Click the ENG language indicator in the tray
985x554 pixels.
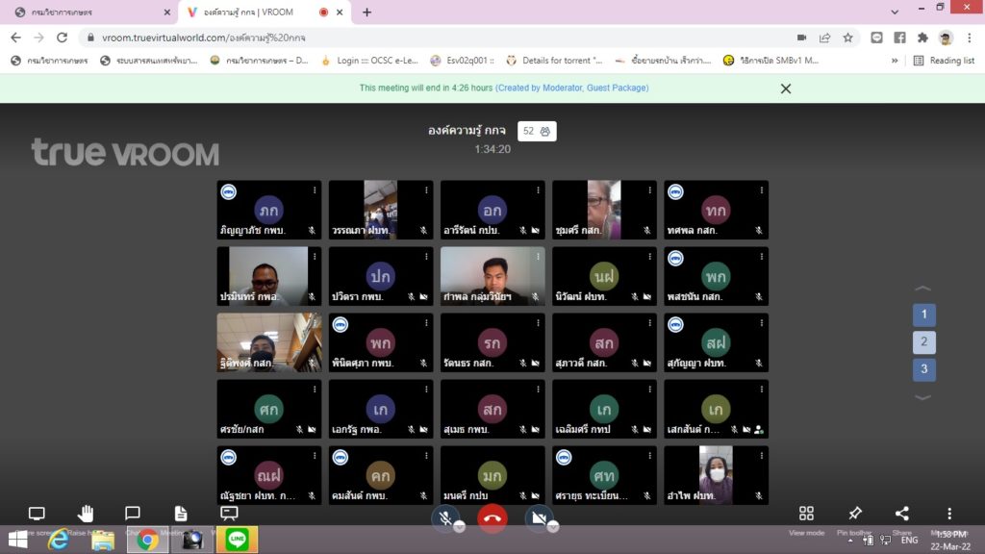[909, 541]
